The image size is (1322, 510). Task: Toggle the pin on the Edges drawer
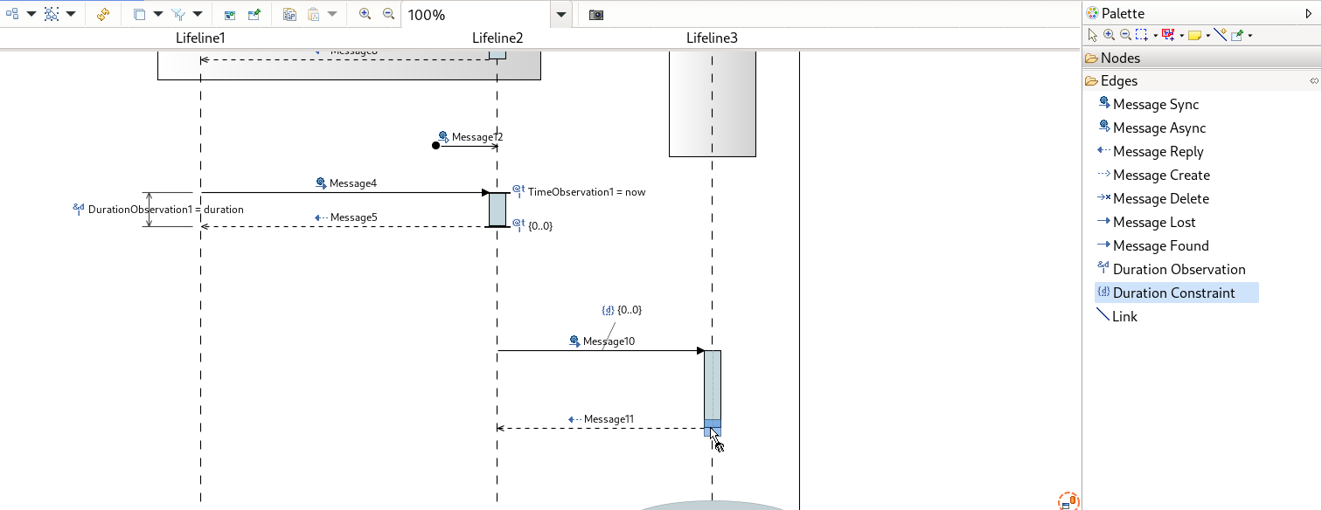[x=1314, y=81]
